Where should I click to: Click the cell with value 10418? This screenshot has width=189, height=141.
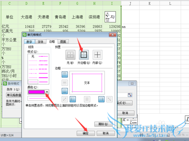pos(26,27)
